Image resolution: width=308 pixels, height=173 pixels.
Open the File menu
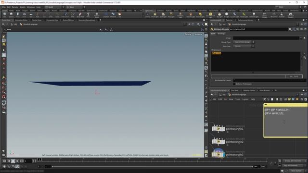[x=4, y=7]
